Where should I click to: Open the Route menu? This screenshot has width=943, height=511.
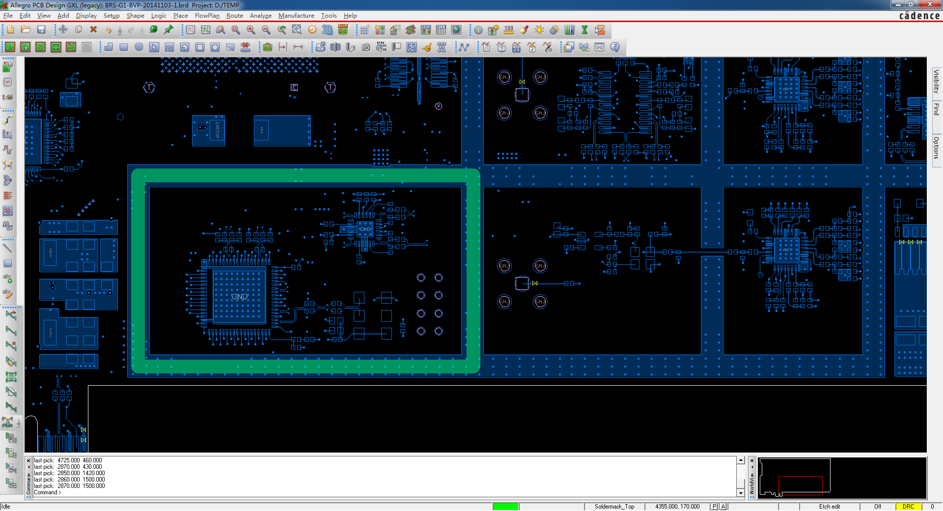tap(234, 16)
